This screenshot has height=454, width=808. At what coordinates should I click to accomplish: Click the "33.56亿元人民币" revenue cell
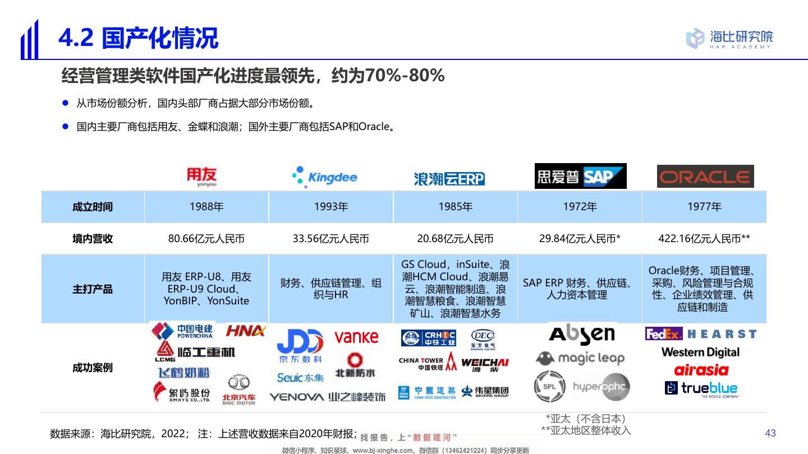click(331, 239)
